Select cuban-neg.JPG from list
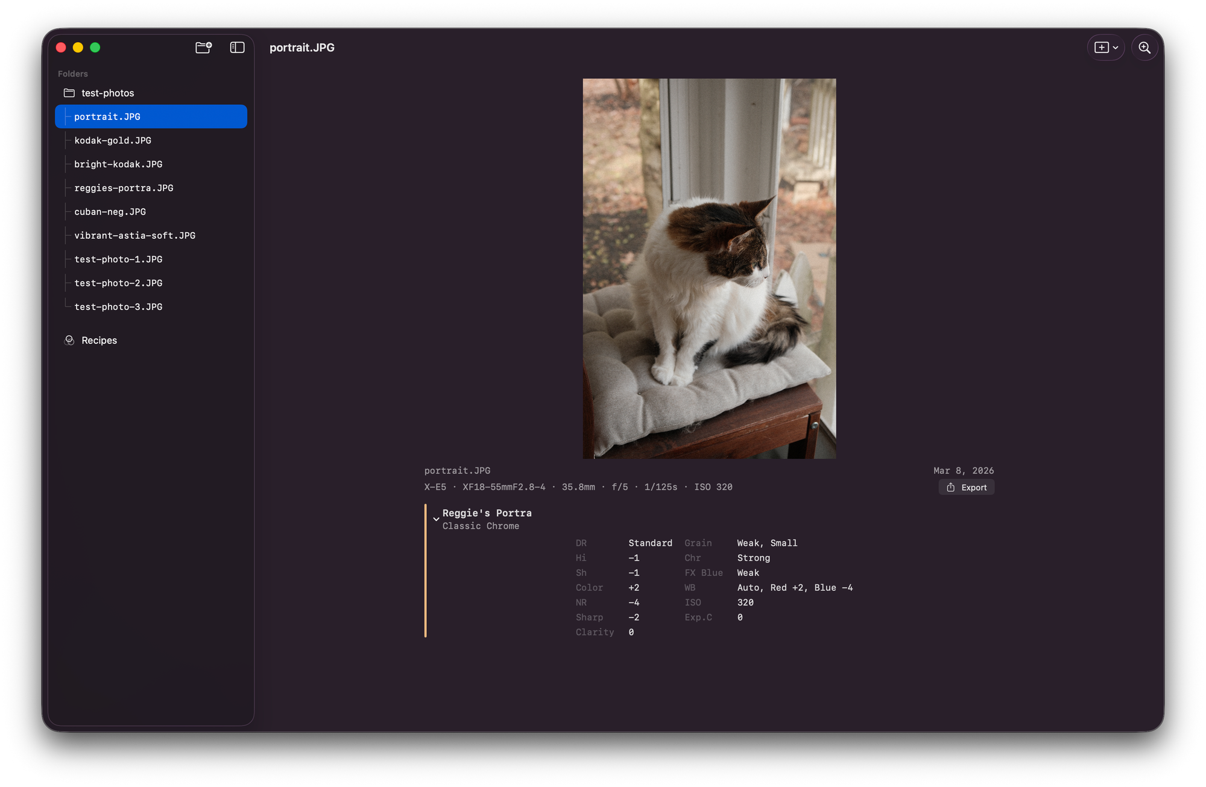The width and height of the screenshot is (1206, 787). coord(110,212)
